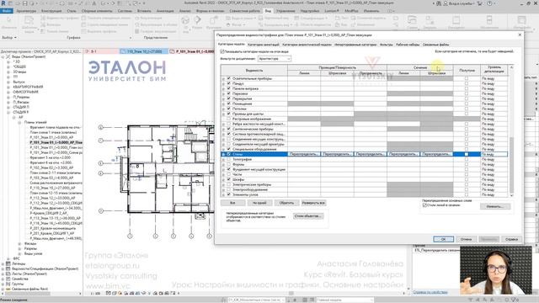Expand Фасады node in project browser
The image size is (539, 303).
pos(19,243)
